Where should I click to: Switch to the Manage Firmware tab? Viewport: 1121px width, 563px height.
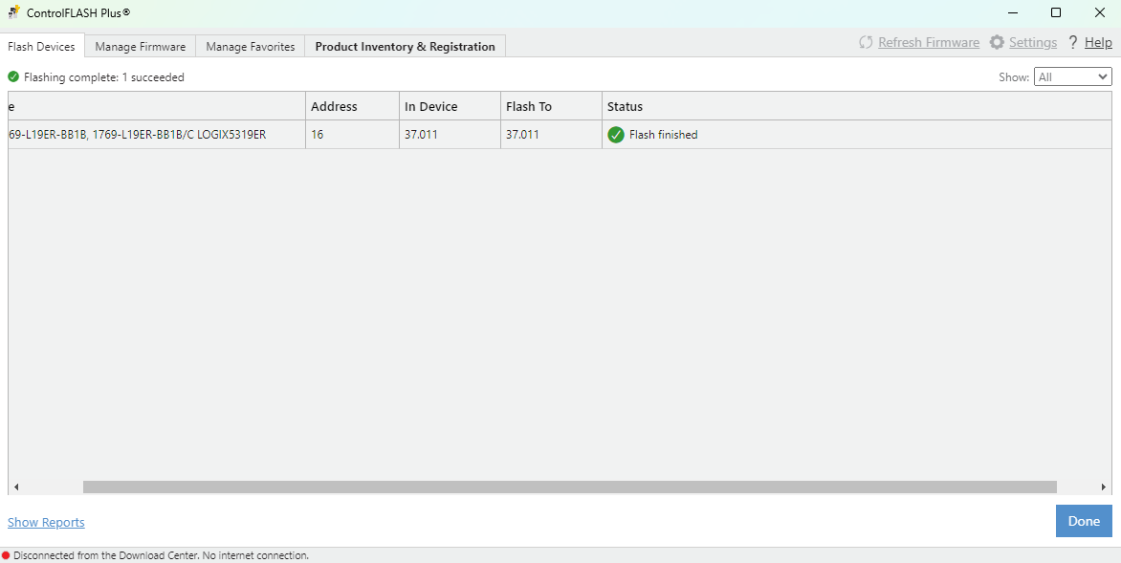click(141, 47)
